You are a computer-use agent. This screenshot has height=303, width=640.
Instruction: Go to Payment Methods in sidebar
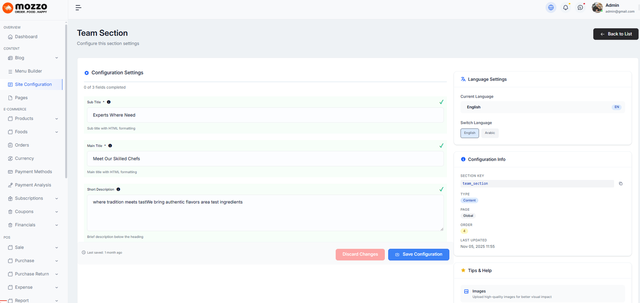pos(33,172)
